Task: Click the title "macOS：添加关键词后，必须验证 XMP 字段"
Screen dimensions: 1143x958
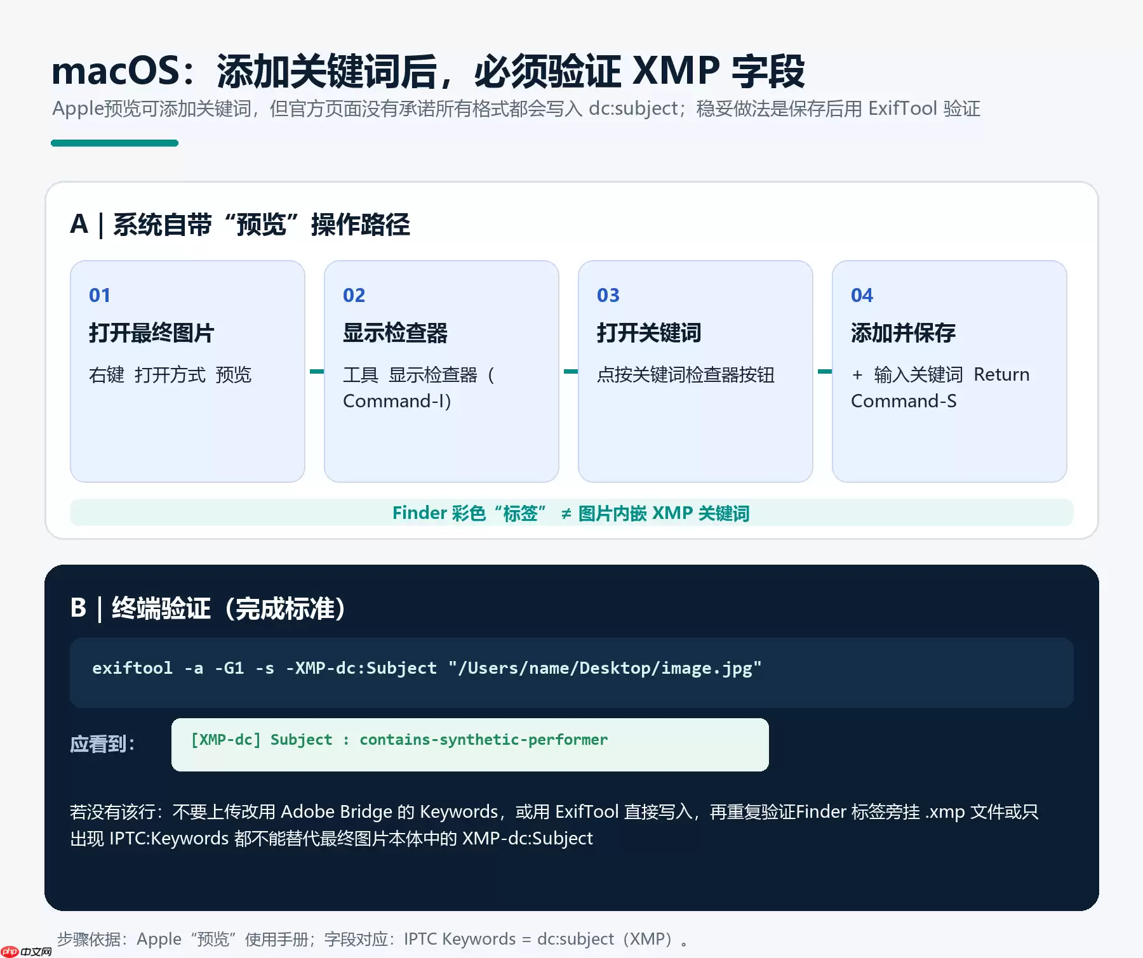Action: [x=428, y=71]
